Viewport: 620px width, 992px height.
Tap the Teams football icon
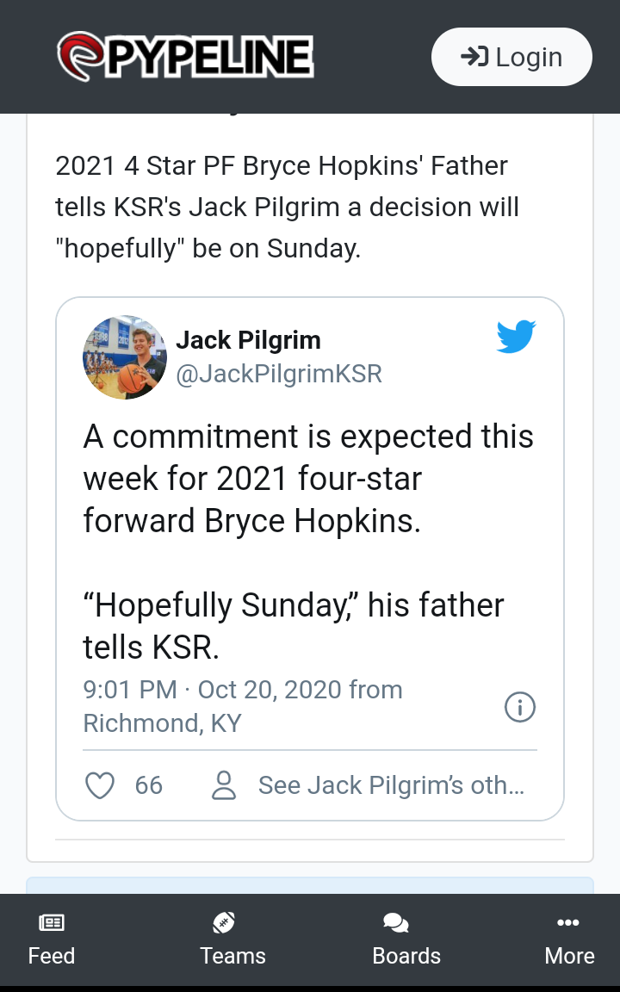224,923
